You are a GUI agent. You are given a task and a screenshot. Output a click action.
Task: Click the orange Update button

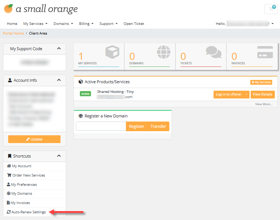[x=34, y=139]
